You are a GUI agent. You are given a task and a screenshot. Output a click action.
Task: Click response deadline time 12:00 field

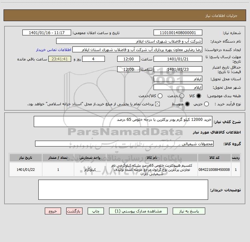[129, 59]
